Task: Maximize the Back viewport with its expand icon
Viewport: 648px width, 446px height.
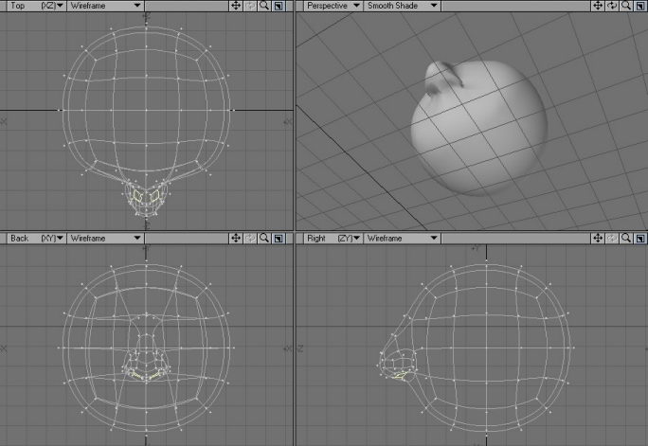Action: (x=279, y=239)
